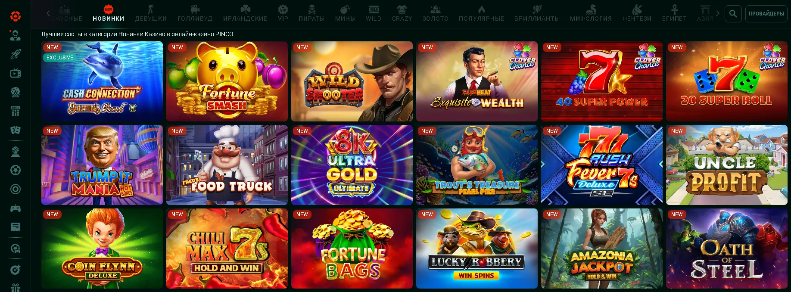Expand categories with right chevron arrow
This screenshot has height=292, width=791.
click(717, 13)
